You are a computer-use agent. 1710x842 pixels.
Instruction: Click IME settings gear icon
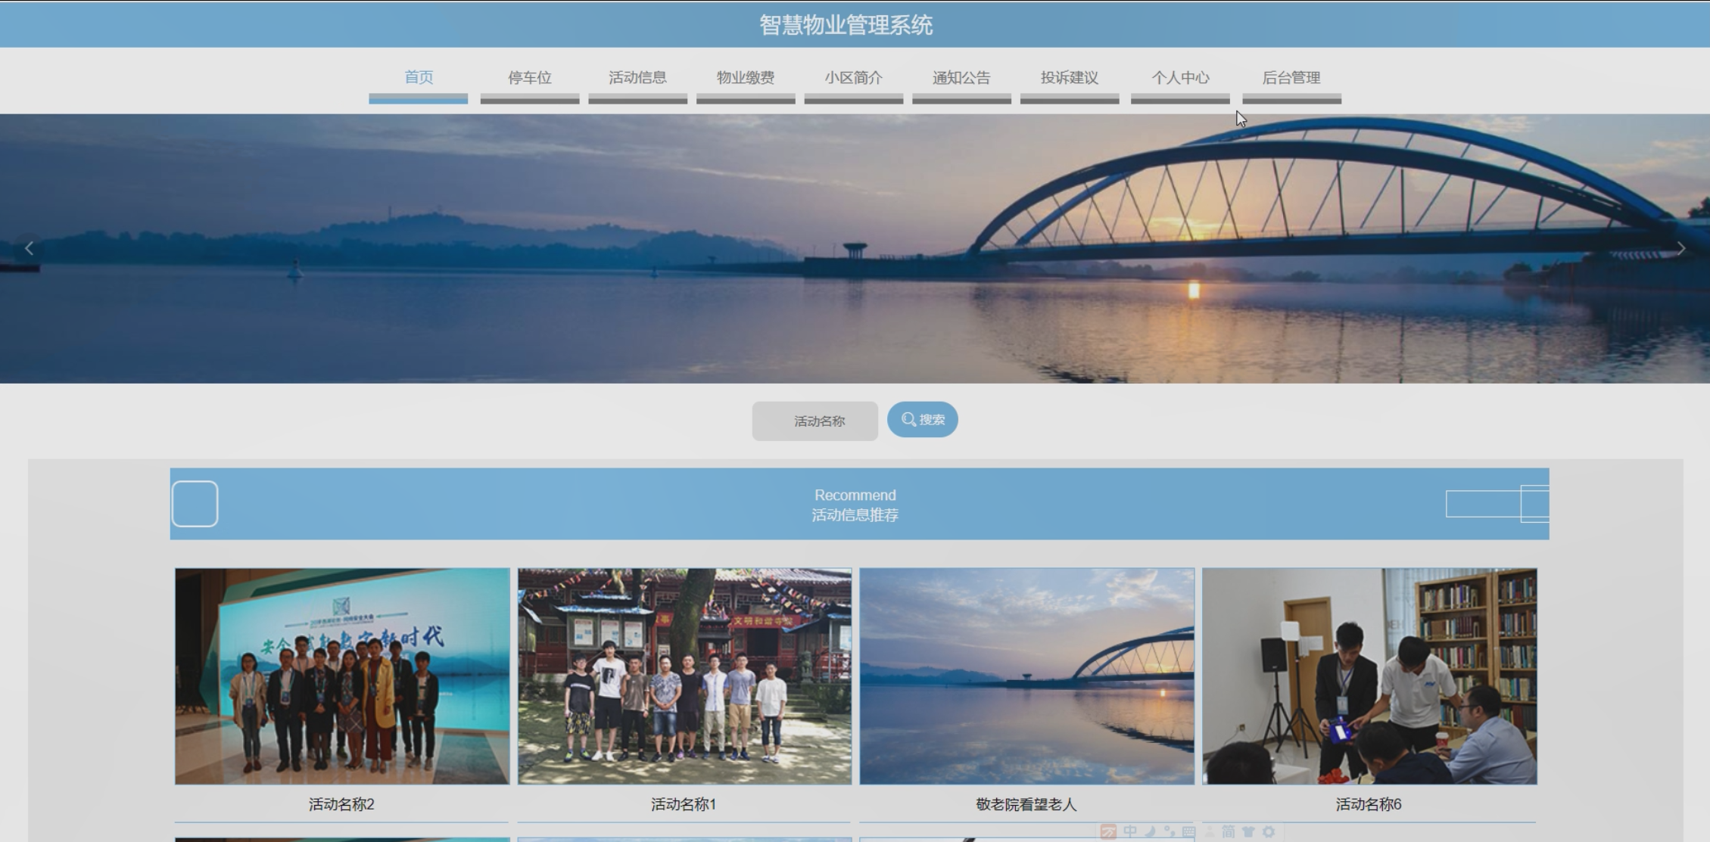(1269, 831)
